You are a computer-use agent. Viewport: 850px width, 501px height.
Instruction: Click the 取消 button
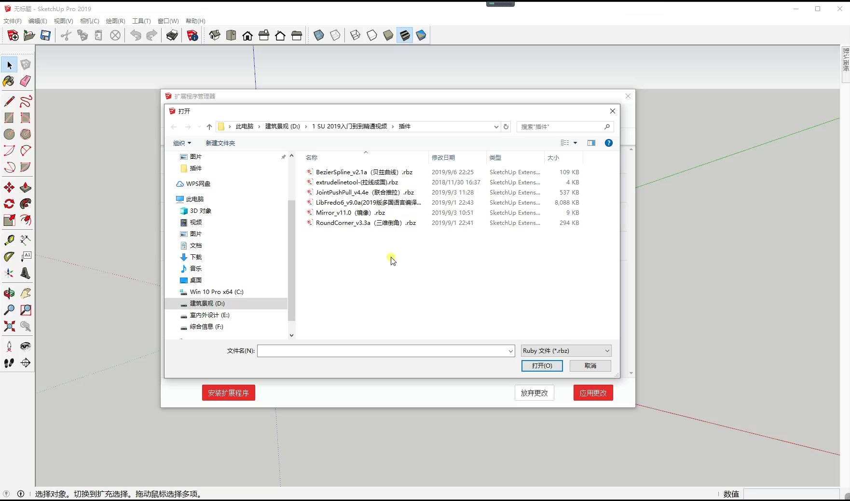590,366
